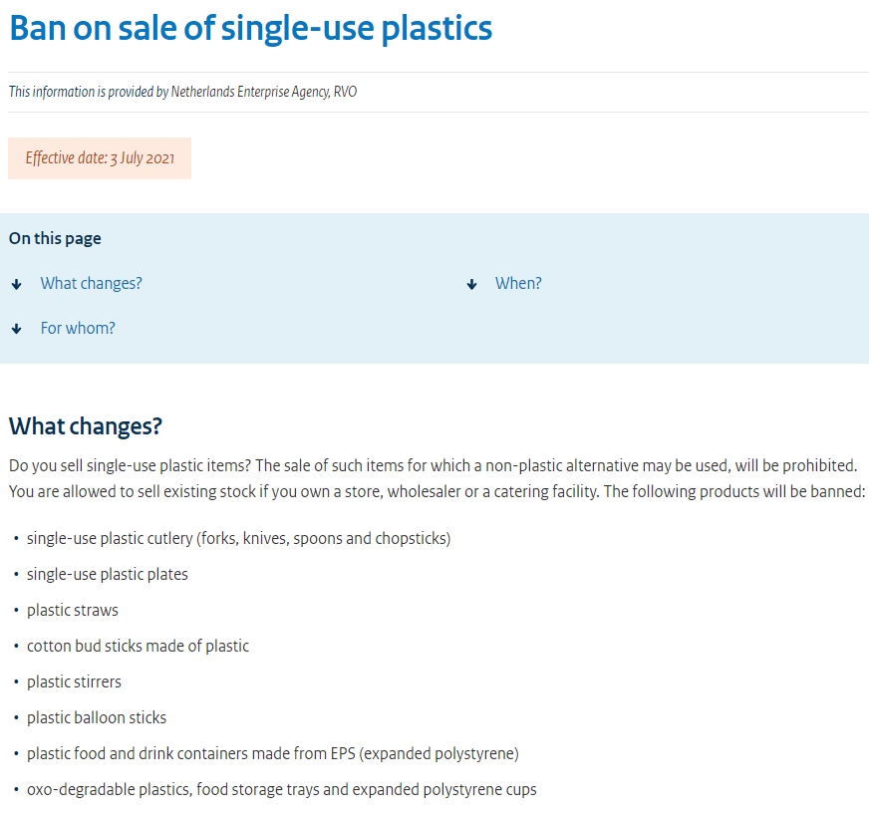Click the single-use plastic cutlery list item
The image size is (873, 814).
[x=238, y=539]
